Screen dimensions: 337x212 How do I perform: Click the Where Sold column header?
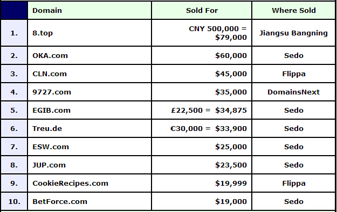tap(293, 10)
